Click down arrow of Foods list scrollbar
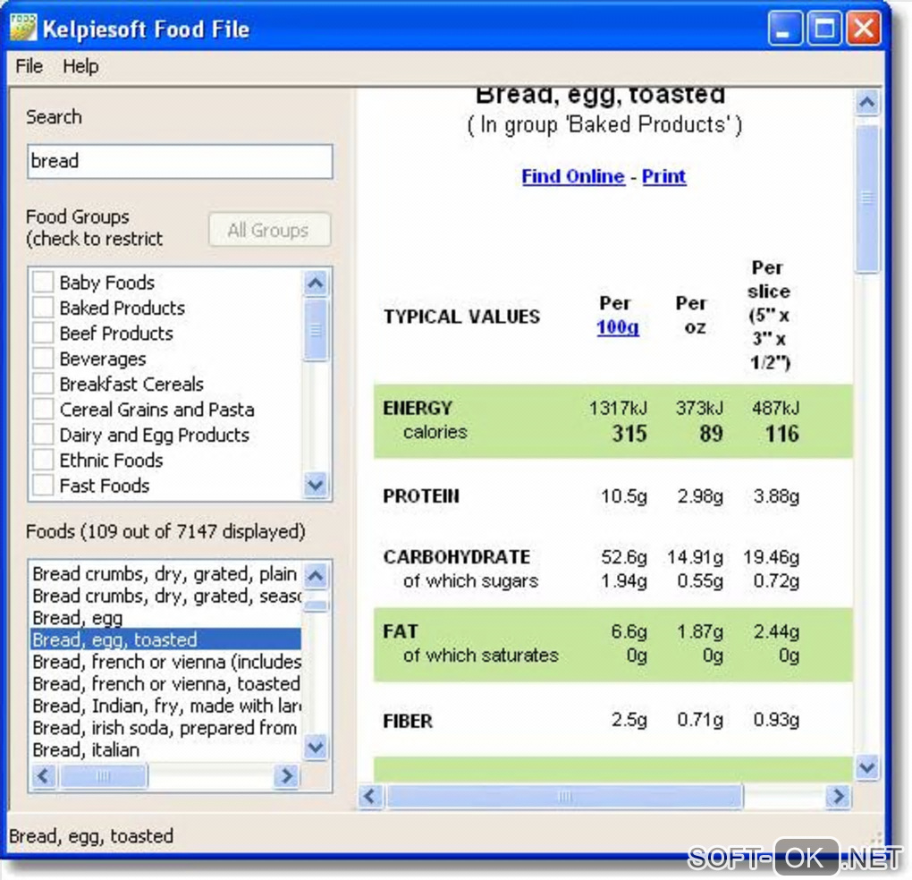This screenshot has height=880, width=912. [x=316, y=747]
